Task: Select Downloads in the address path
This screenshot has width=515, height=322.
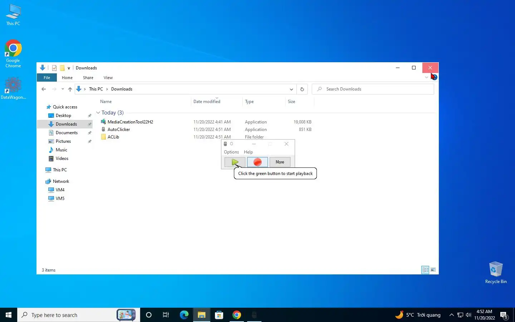Action: click(122, 89)
